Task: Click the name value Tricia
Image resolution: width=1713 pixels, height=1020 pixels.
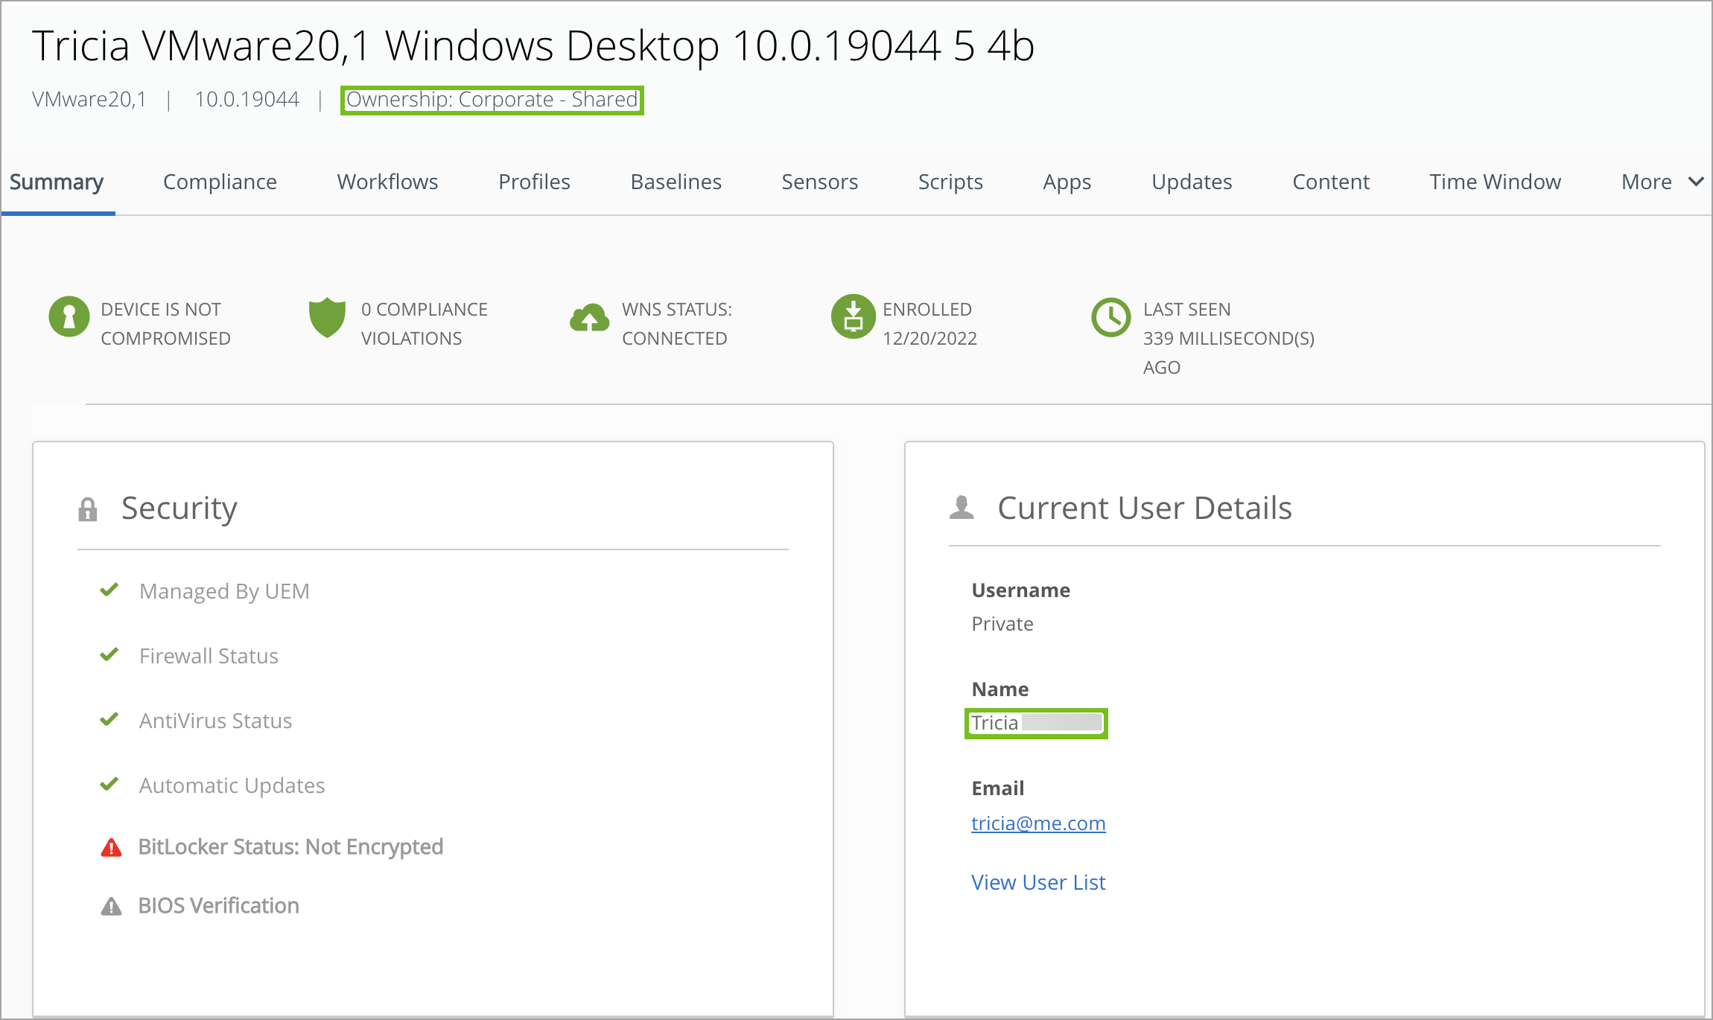Action: tap(994, 723)
